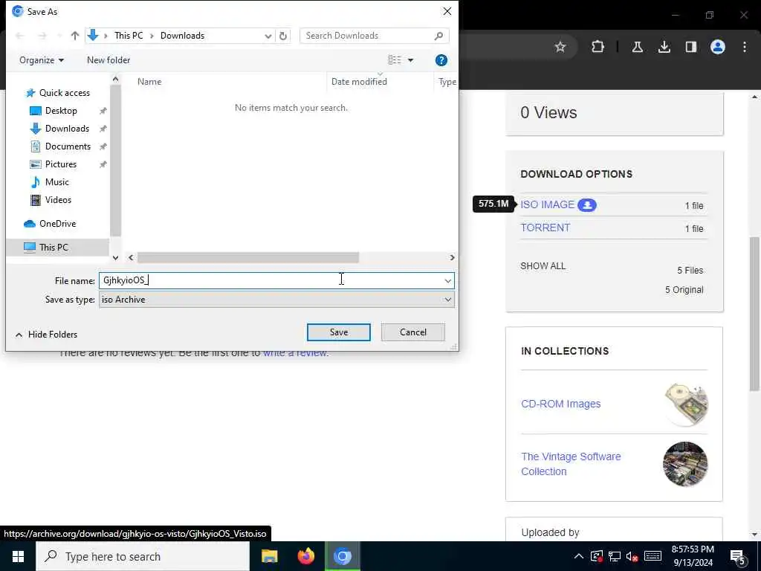Open Videos in the navigation pane
The image size is (761, 571).
[x=58, y=199]
